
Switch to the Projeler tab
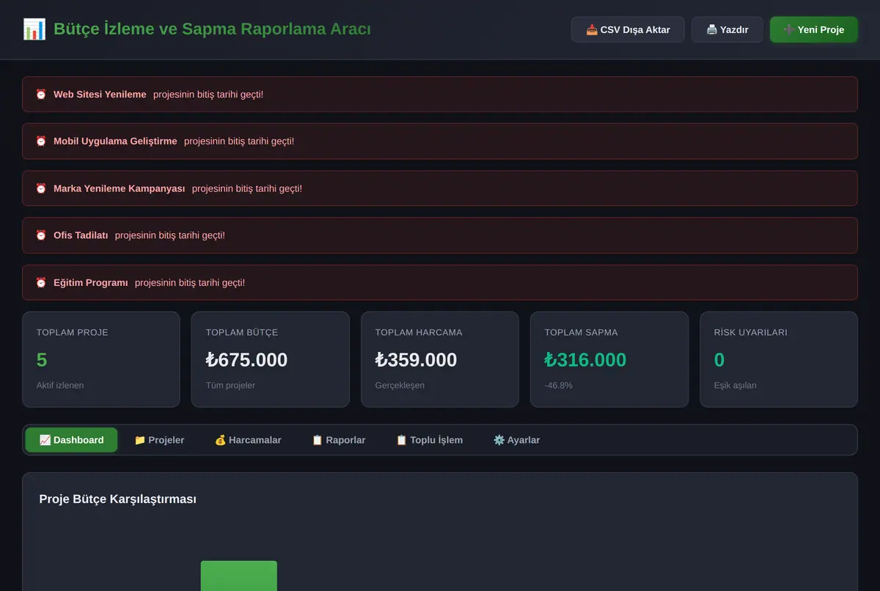pos(159,440)
